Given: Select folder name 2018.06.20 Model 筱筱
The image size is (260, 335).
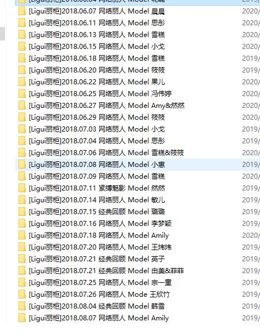Looking at the screenshot, I should point(97,70).
